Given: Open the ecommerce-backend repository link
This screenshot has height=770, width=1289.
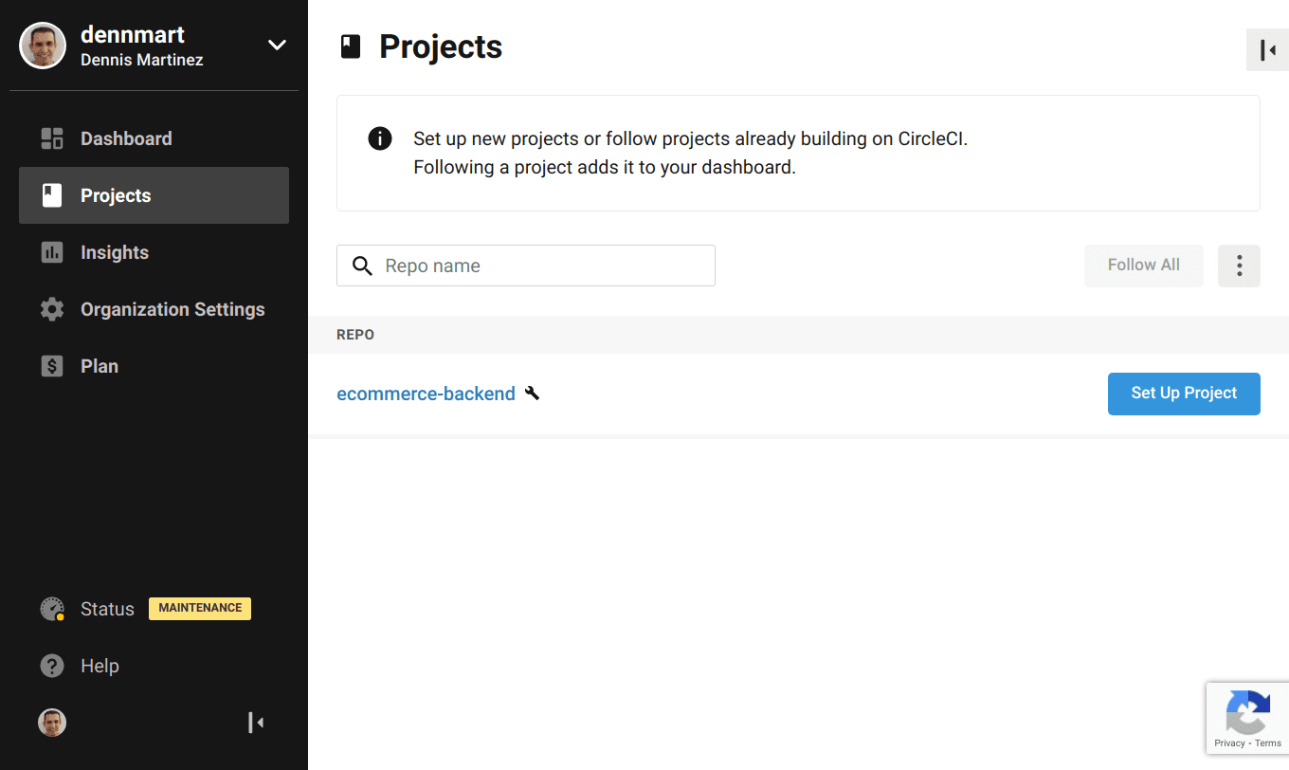Looking at the screenshot, I should [x=426, y=393].
